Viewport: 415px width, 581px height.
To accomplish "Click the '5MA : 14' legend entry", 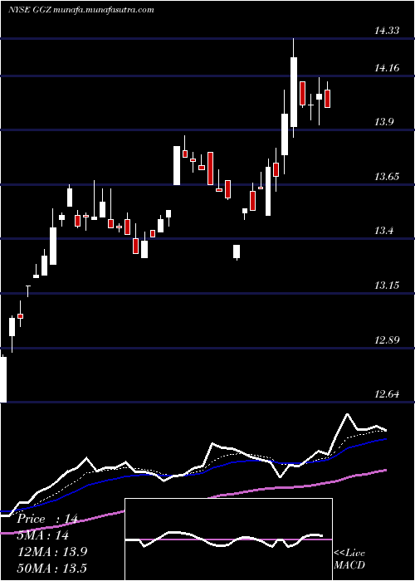I will [x=43, y=535].
